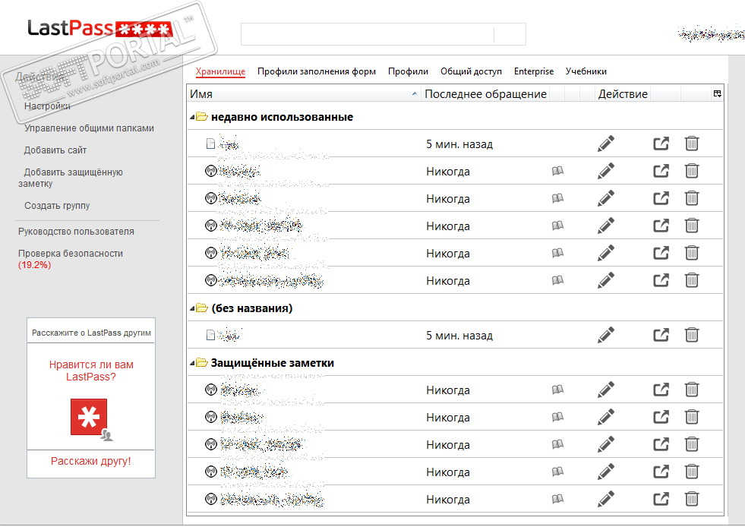Click the Расскажите о LastPass другим heading
This screenshot has width=745, height=527.
[x=91, y=333]
